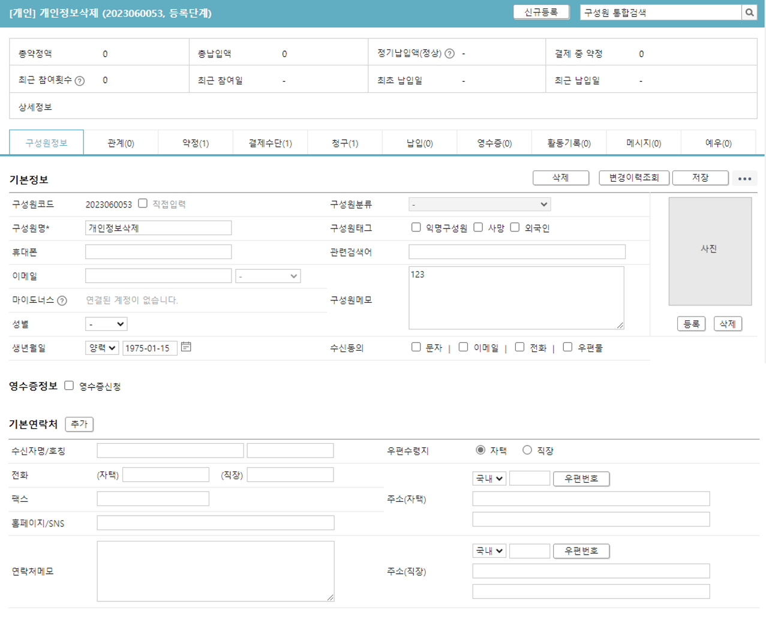Screen dimensions: 766x623
Task: Open the email domain dropdown
Action: (x=268, y=276)
